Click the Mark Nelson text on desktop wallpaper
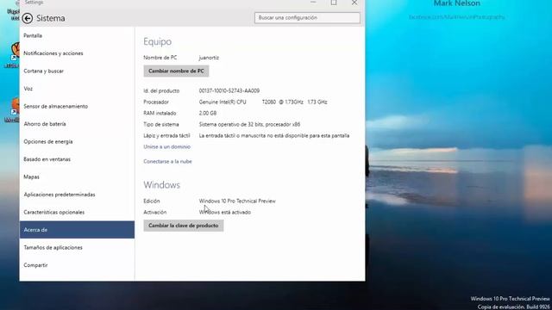 (456, 3)
